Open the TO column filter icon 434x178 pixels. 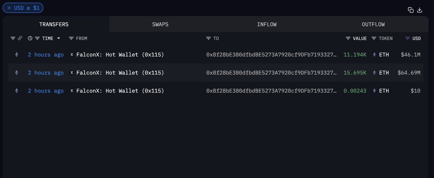(208, 38)
